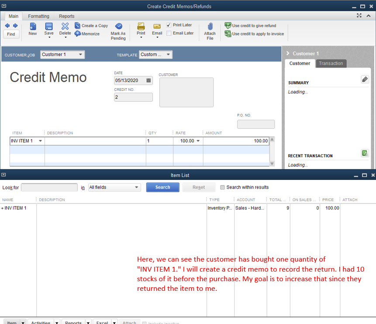Expand the Save button dropdown arrow
376x324 pixels.
tap(49, 38)
